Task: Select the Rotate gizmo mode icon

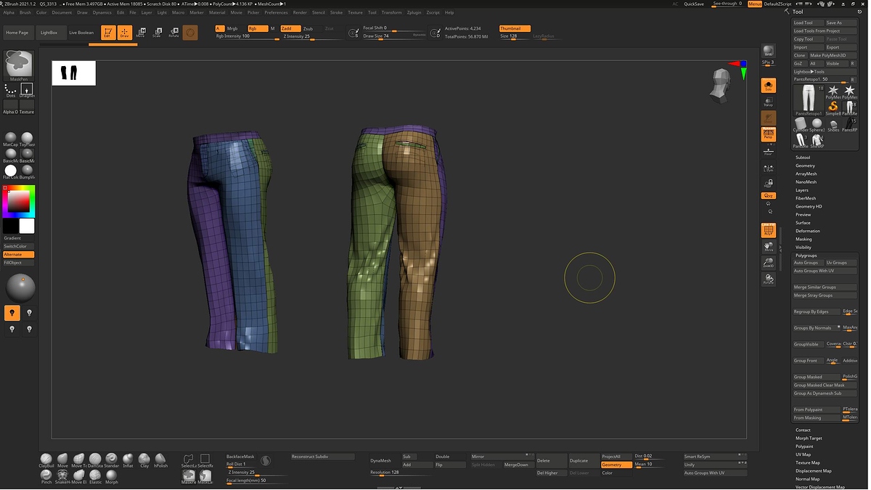Action: point(173,33)
